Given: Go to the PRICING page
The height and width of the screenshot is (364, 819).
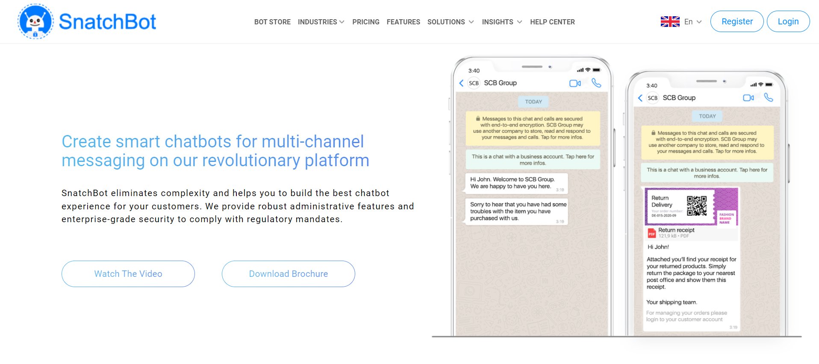Looking at the screenshot, I should coord(365,22).
